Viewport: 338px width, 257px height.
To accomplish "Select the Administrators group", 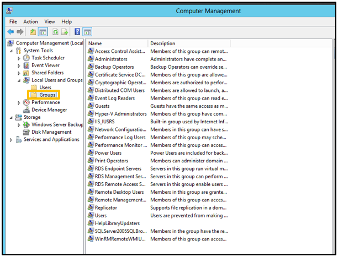I will (110, 59).
